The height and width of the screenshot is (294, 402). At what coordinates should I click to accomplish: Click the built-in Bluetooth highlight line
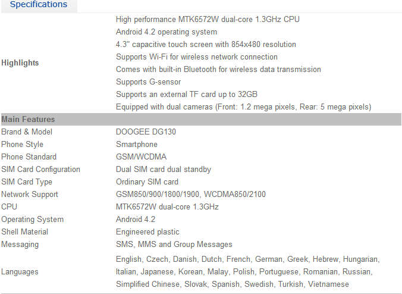click(x=218, y=69)
